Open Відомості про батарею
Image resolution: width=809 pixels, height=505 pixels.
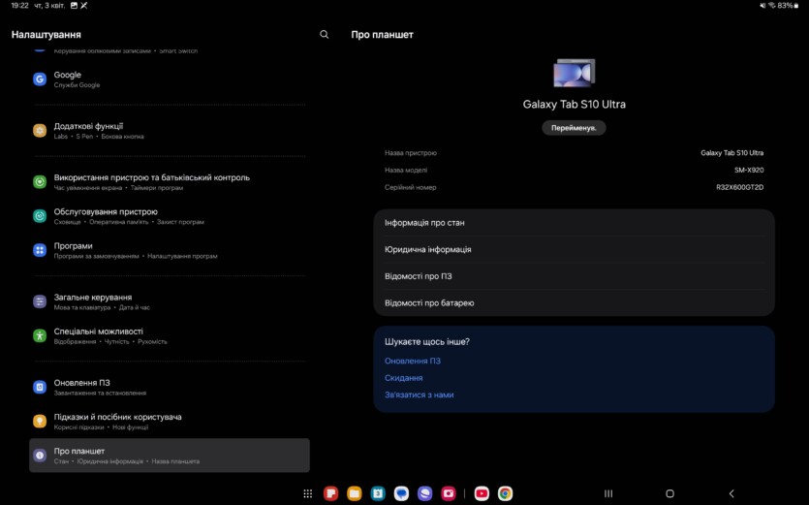pyautogui.click(x=574, y=303)
